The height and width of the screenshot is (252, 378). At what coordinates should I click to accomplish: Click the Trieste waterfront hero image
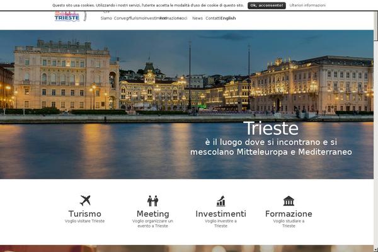(x=186, y=105)
